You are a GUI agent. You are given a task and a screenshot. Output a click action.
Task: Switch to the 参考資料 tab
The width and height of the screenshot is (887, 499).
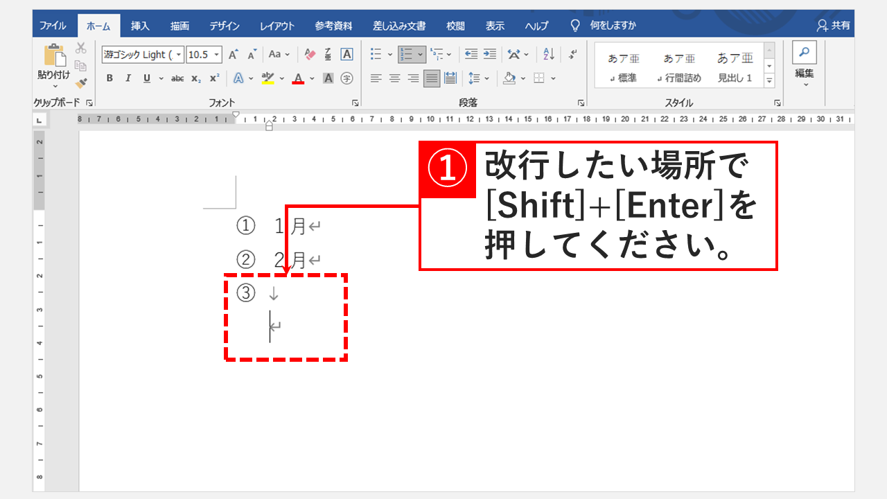[334, 26]
